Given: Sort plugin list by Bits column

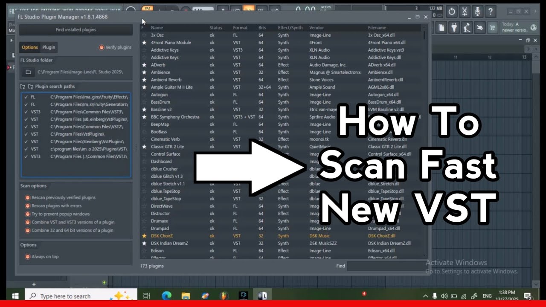Looking at the screenshot, I should (x=262, y=28).
